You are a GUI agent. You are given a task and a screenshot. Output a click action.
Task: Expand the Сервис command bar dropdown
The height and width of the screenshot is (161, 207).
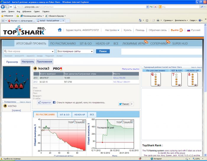(193, 20)
